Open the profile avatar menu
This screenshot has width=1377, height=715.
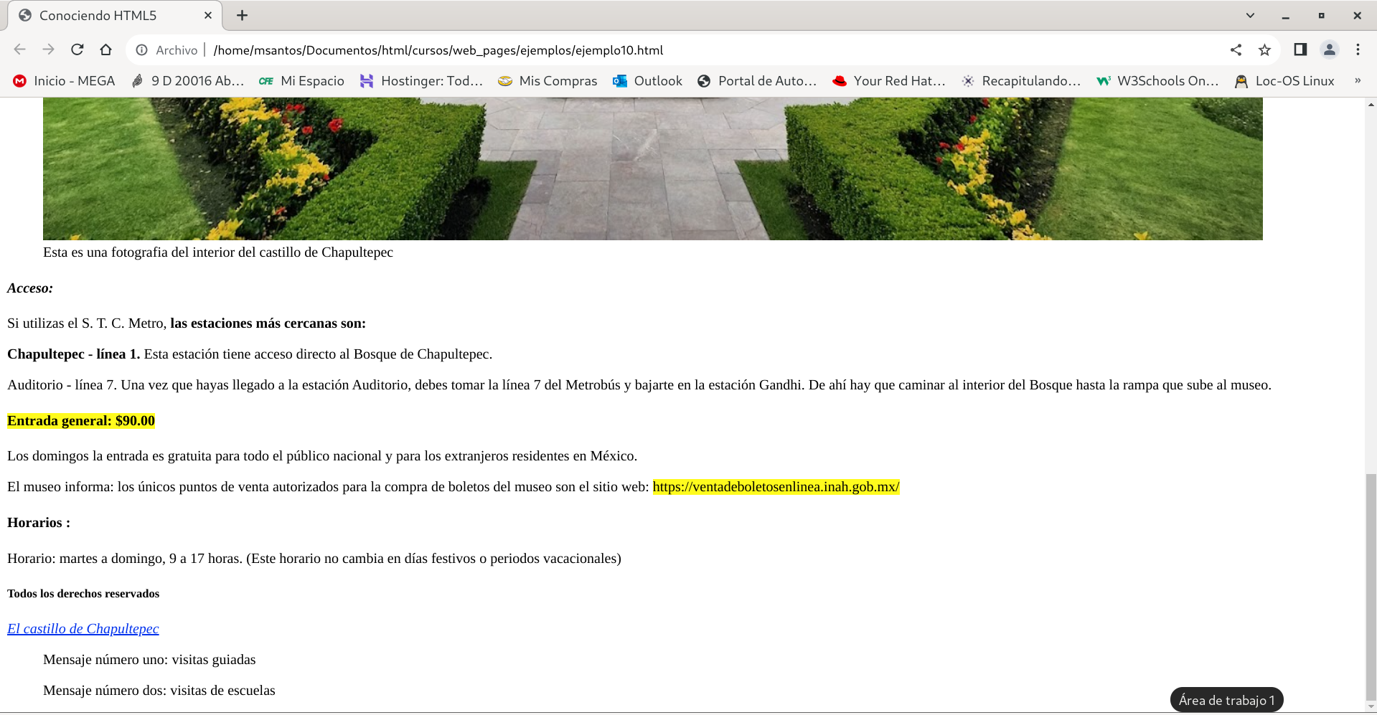click(x=1329, y=49)
